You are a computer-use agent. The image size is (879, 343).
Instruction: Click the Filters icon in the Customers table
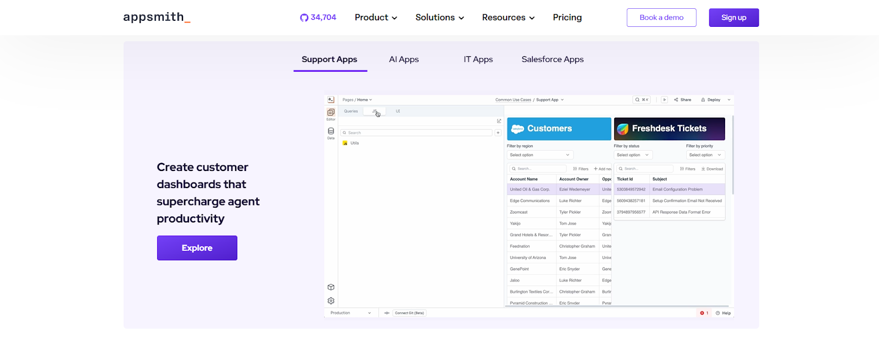[x=575, y=169]
